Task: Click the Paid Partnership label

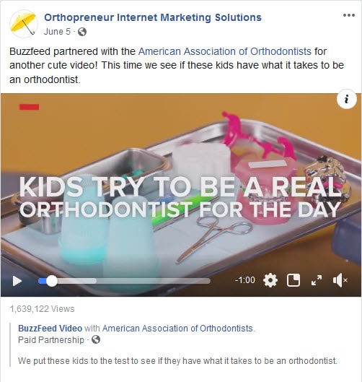Action: [x=51, y=339]
